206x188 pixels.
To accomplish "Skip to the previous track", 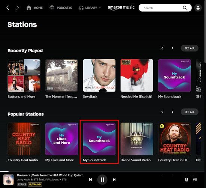I will (x=91, y=180).
